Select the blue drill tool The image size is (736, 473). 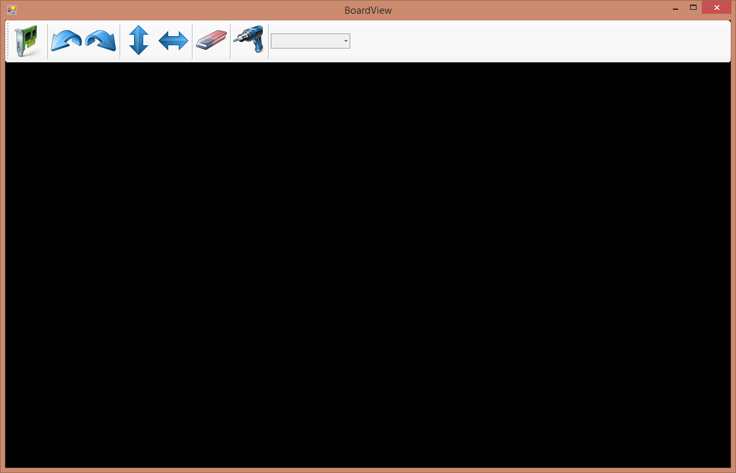(249, 41)
